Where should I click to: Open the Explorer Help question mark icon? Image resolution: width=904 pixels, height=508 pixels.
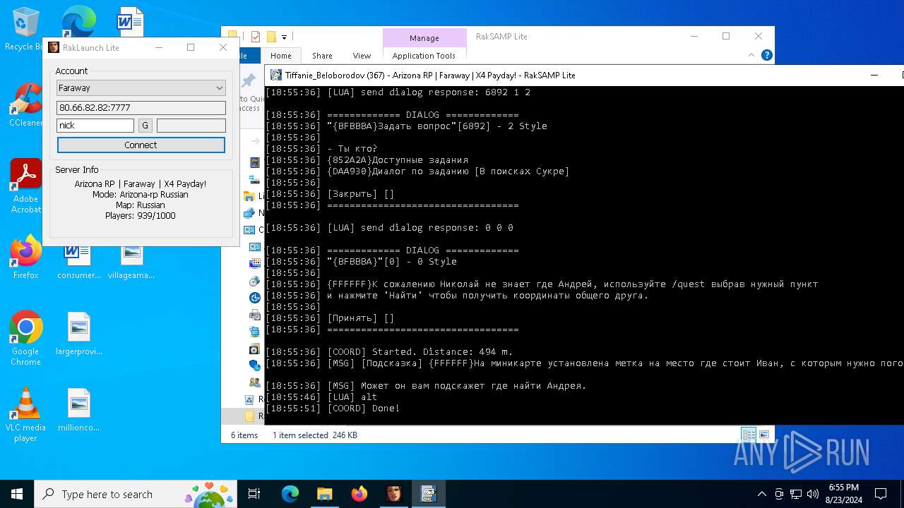coord(767,55)
